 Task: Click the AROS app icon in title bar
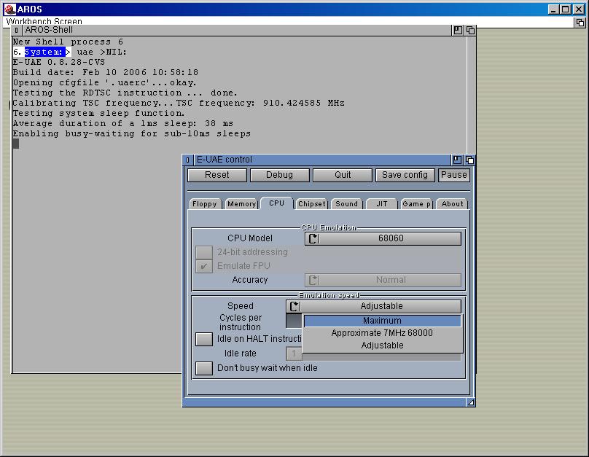(10, 9)
